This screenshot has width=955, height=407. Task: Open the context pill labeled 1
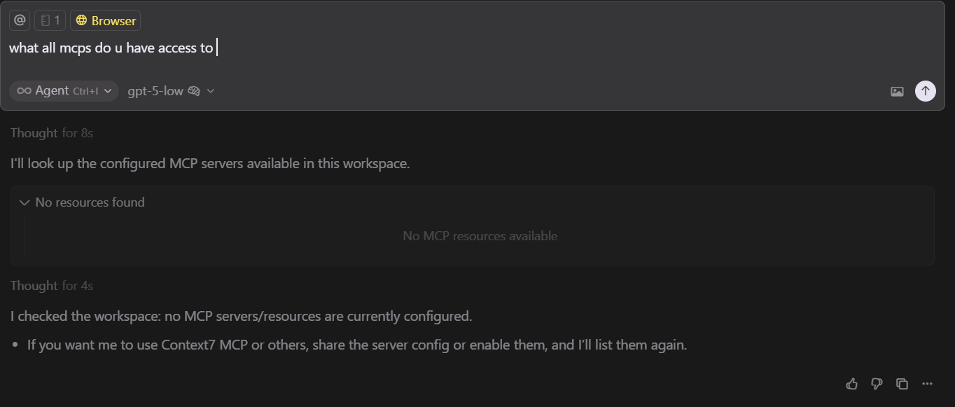(50, 20)
